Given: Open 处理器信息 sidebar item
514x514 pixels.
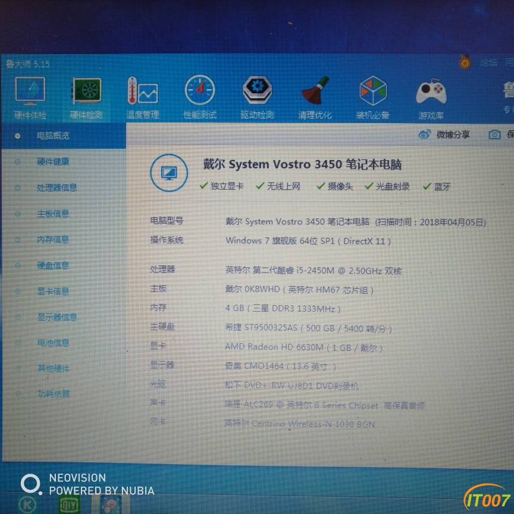Looking at the screenshot, I should point(57,187).
